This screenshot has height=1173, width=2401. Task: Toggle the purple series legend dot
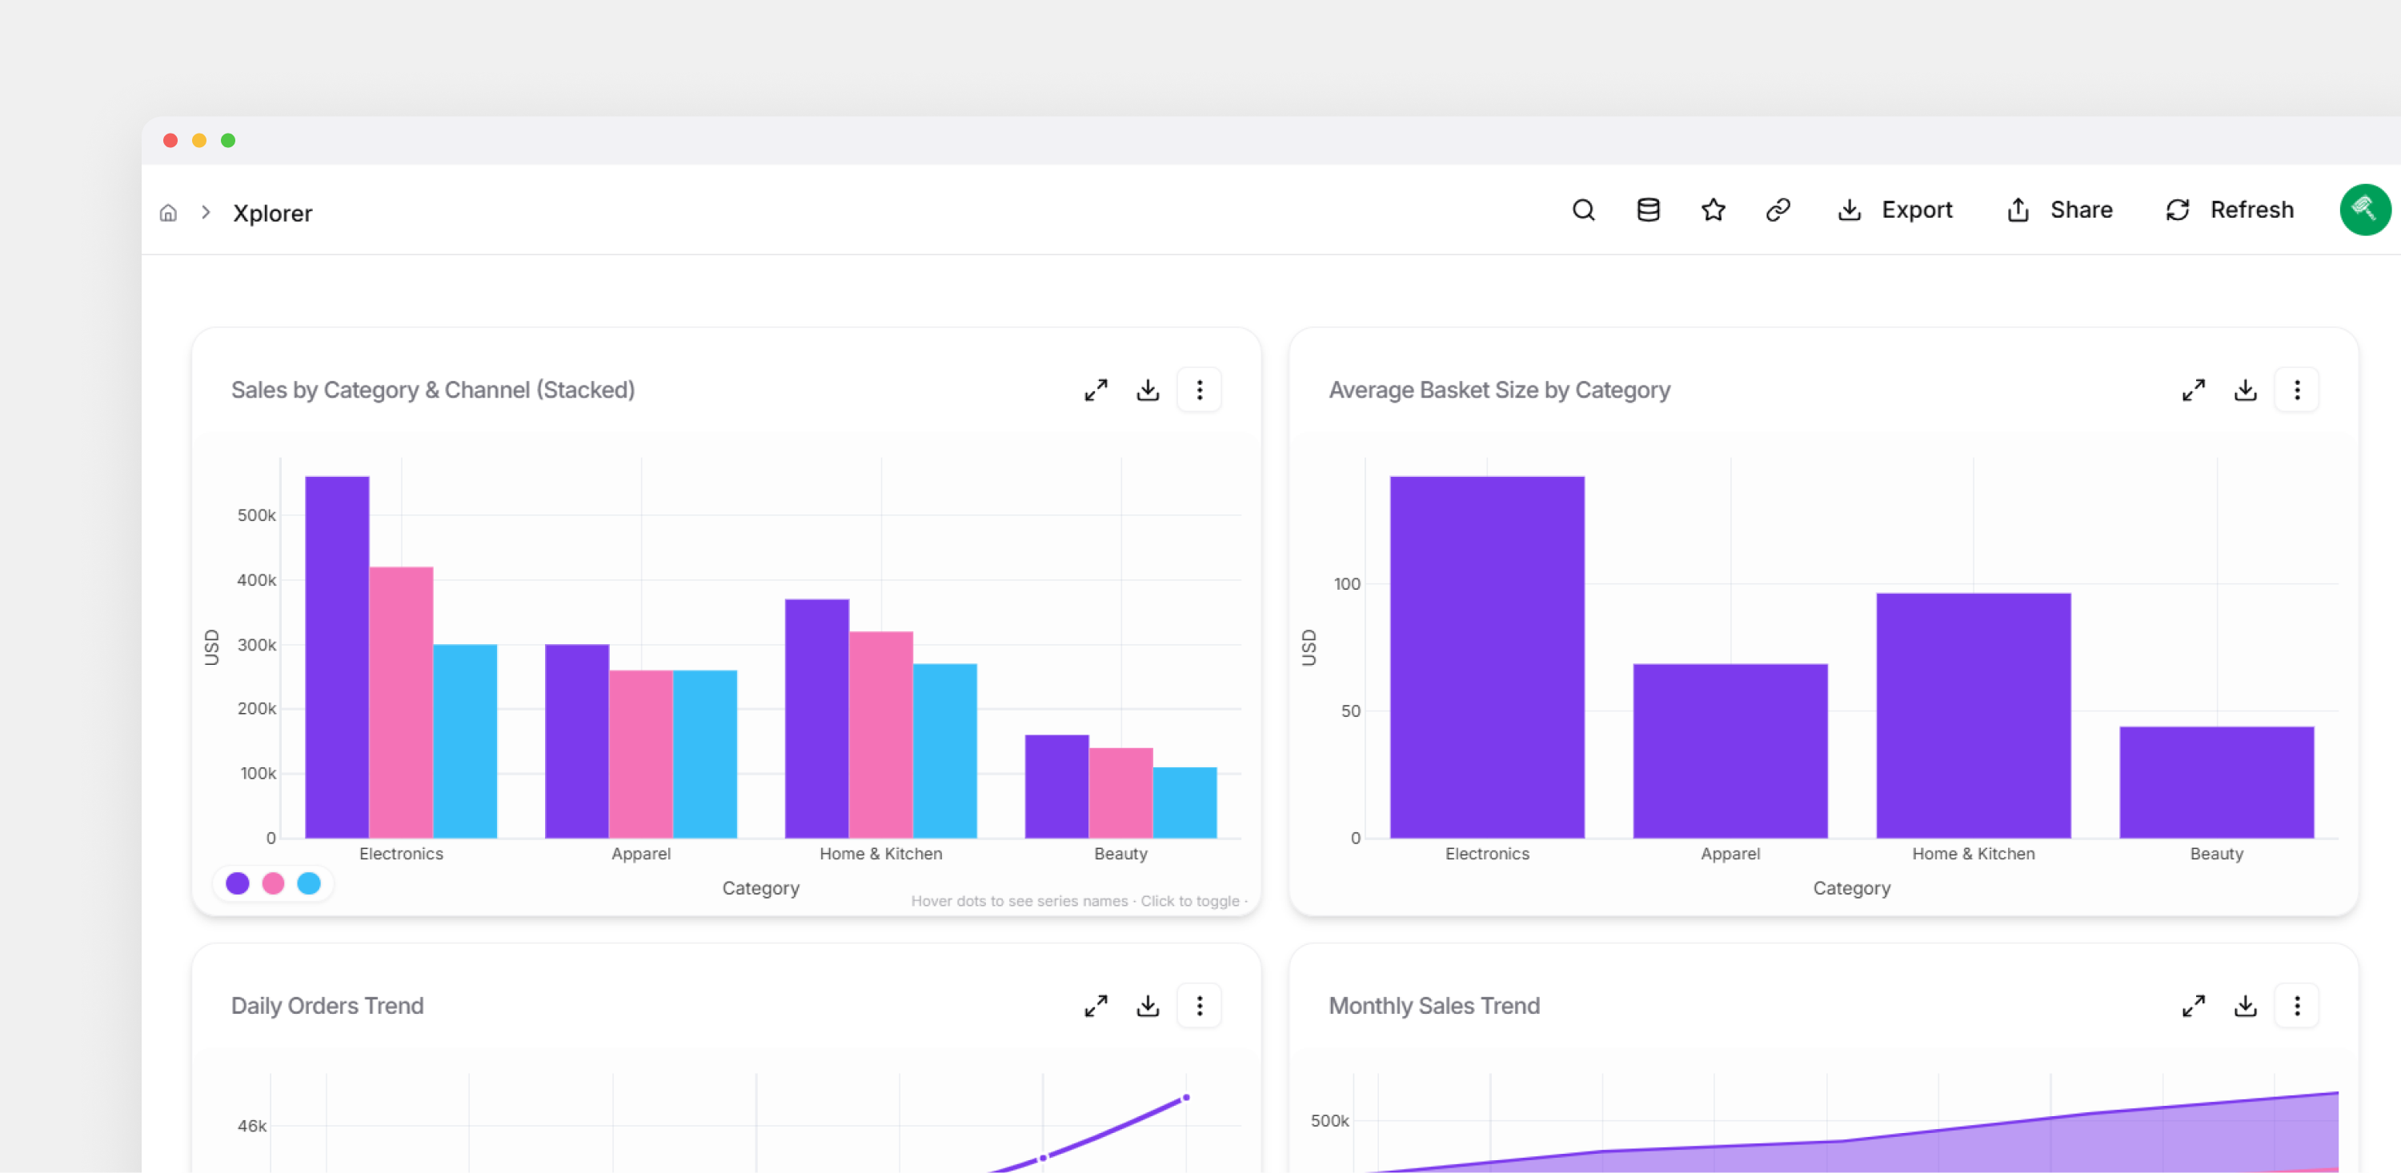pyautogui.click(x=238, y=883)
